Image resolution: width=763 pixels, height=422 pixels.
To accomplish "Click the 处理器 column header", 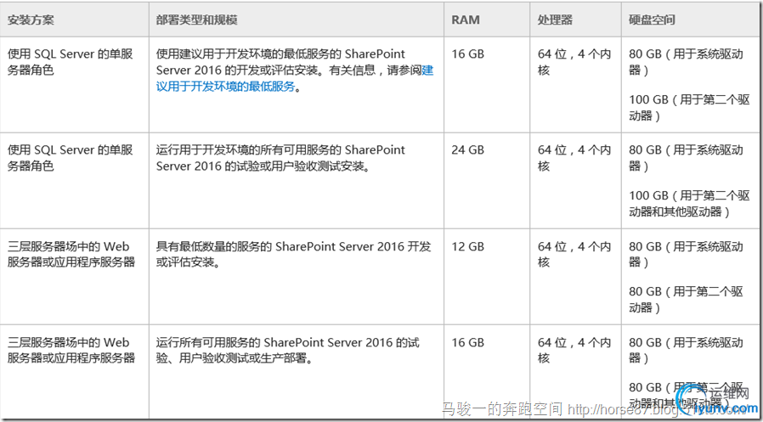I will [555, 20].
